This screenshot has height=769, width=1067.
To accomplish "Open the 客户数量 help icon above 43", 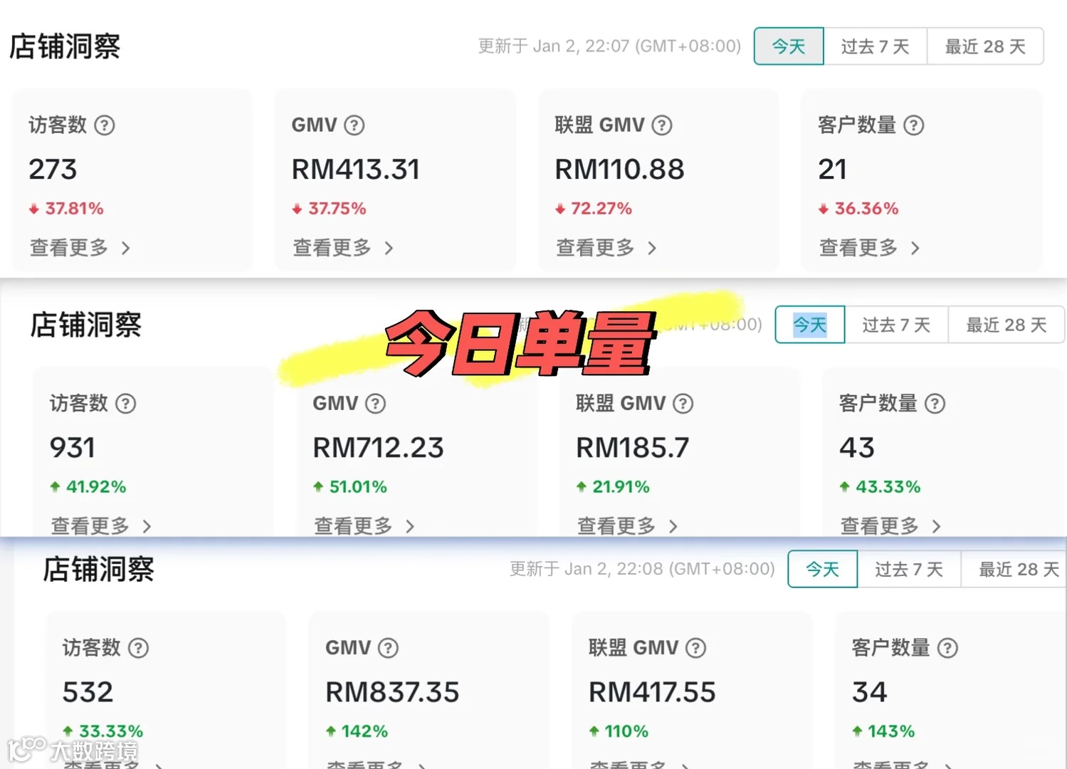I will [935, 404].
